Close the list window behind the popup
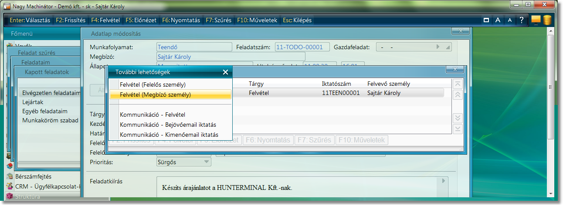Image resolution: width=563 pixels, height=206 pixels. pos(456,70)
